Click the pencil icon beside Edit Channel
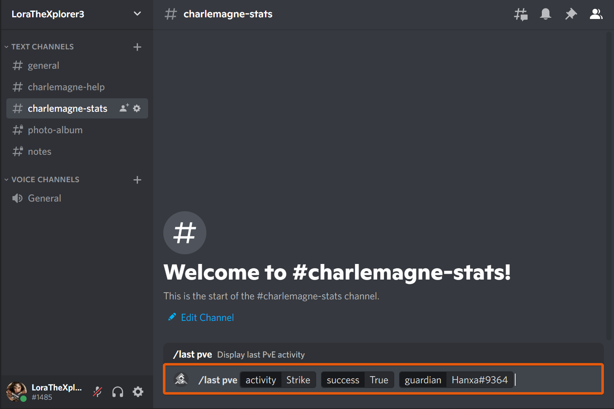 pyautogui.click(x=172, y=317)
